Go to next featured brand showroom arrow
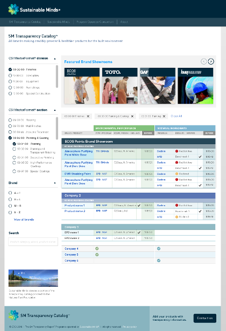This screenshot has width=226, height=331. click(211, 61)
